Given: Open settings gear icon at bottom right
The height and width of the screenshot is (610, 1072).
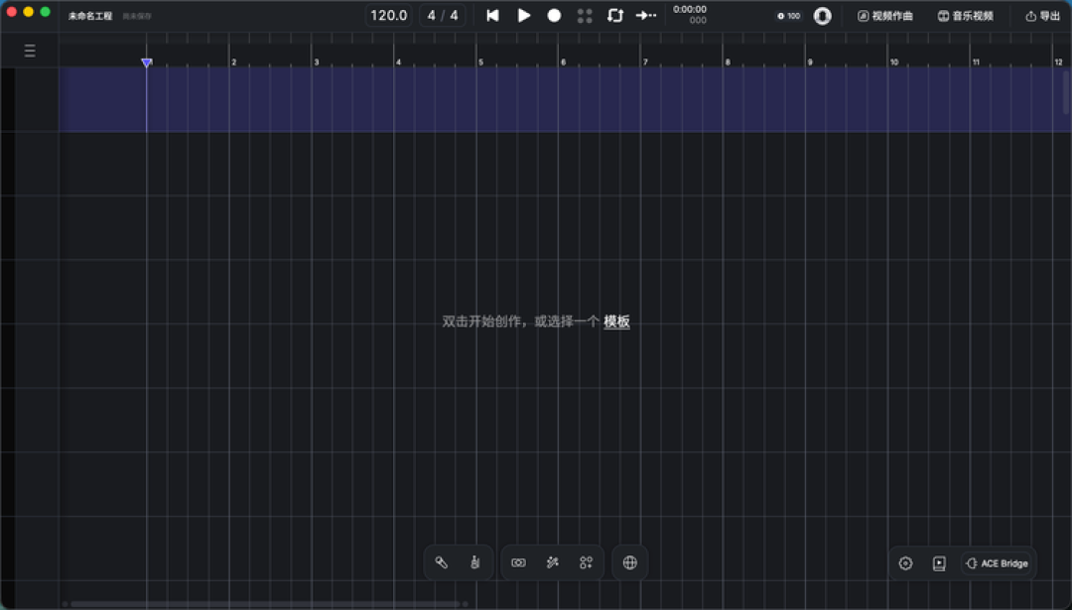Looking at the screenshot, I should 905,562.
